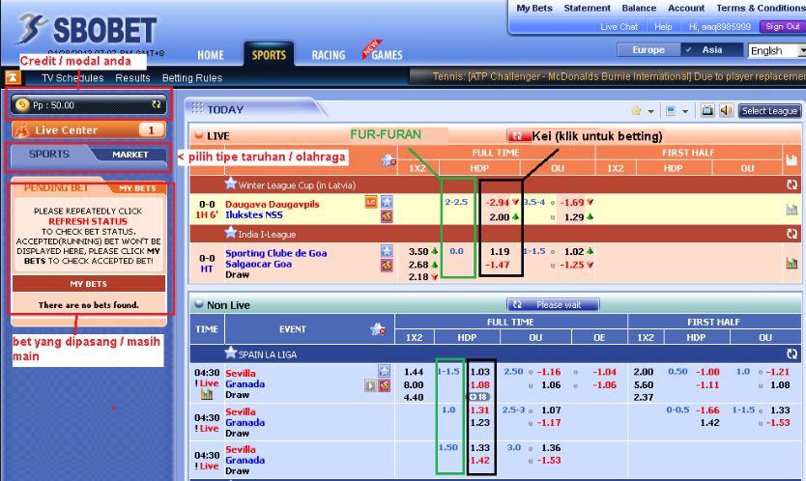Open the Statement link
This screenshot has height=481, width=806.
(x=587, y=9)
